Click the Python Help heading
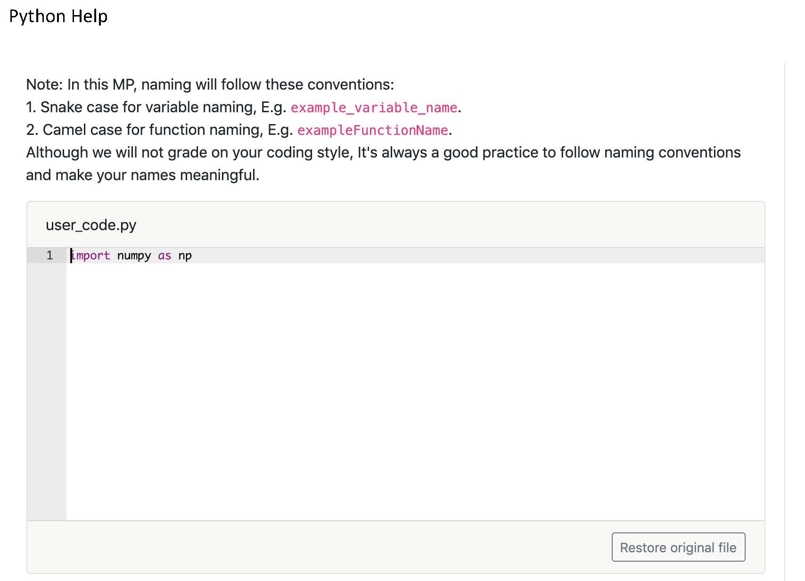Image resolution: width=805 pixels, height=581 pixels. [58, 17]
